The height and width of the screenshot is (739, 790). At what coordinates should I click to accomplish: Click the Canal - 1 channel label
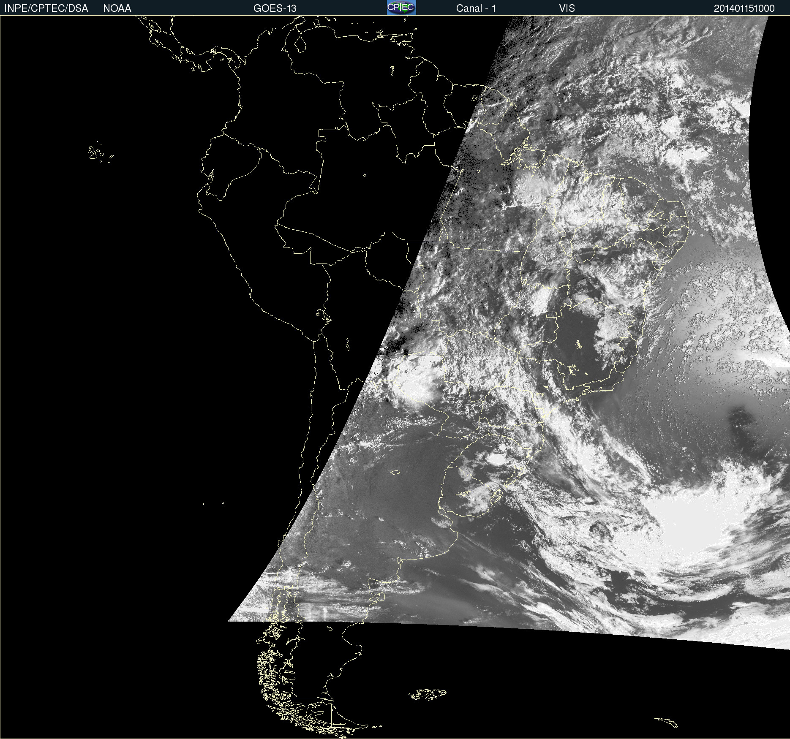[476, 8]
